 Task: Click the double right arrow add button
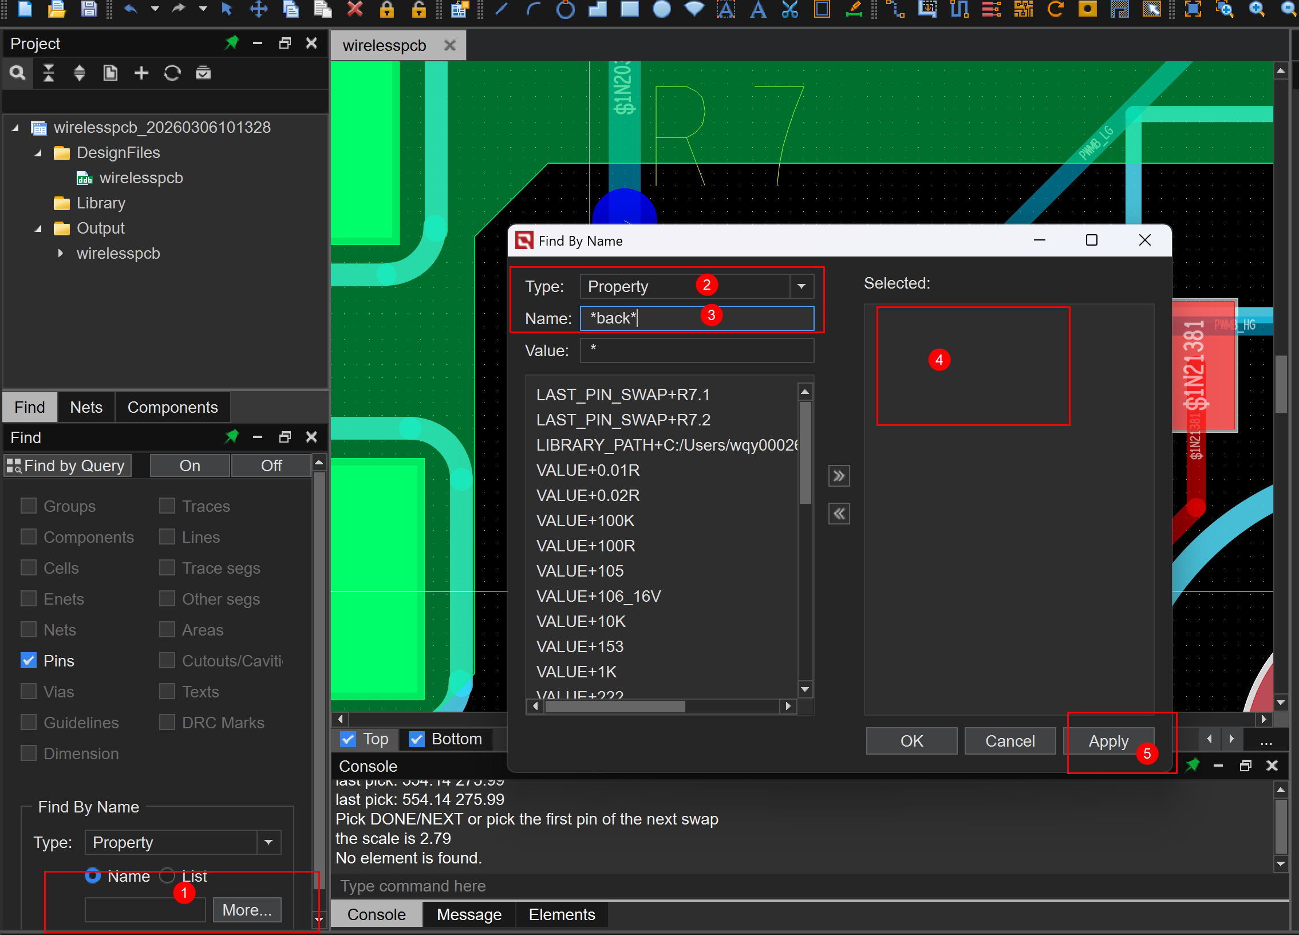coord(839,476)
